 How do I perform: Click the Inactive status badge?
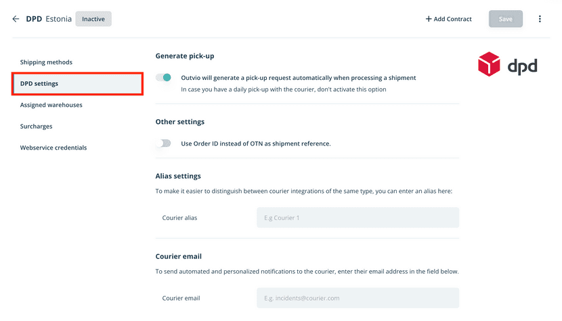(x=93, y=19)
